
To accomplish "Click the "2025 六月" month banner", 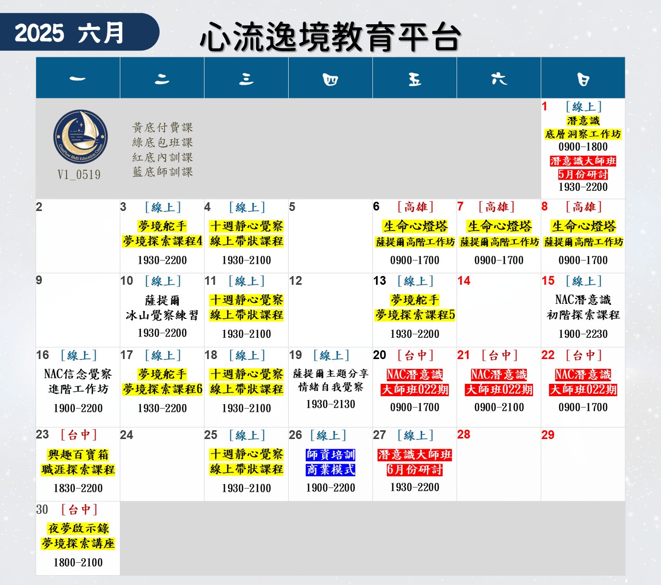I will click(x=70, y=32).
